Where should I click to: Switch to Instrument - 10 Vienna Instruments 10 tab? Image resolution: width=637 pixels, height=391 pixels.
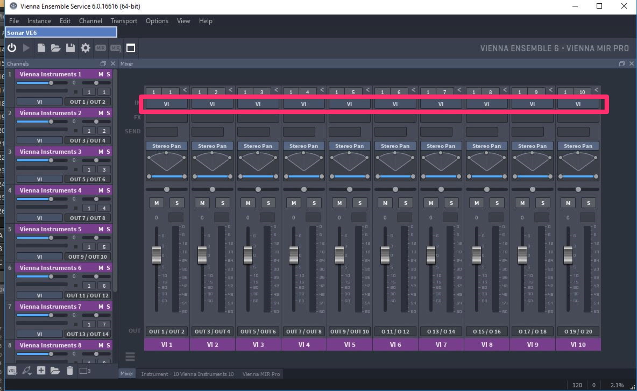187,374
